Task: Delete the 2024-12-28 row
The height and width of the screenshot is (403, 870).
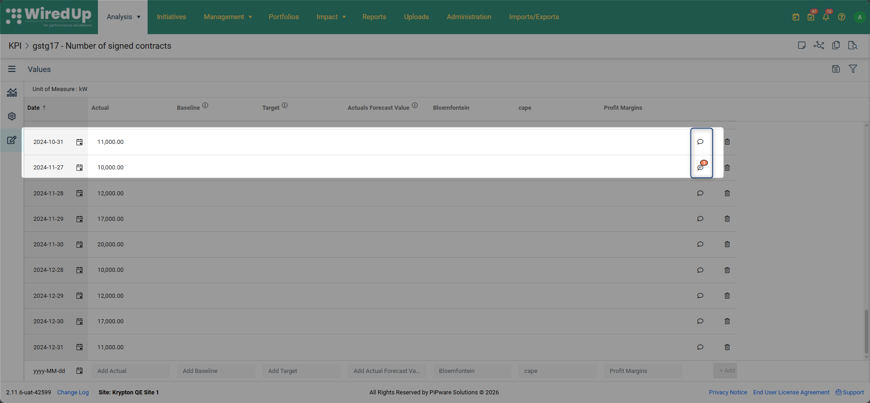Action: (x=727, y=270)
